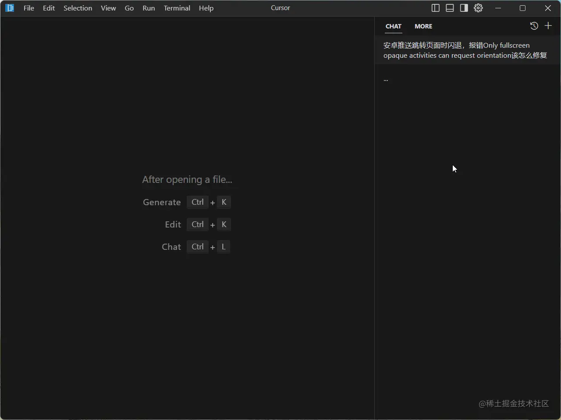Start a new chat with plus icon
Image resolution: width=561 pixels, height=420 pixels.
(548, 26)
